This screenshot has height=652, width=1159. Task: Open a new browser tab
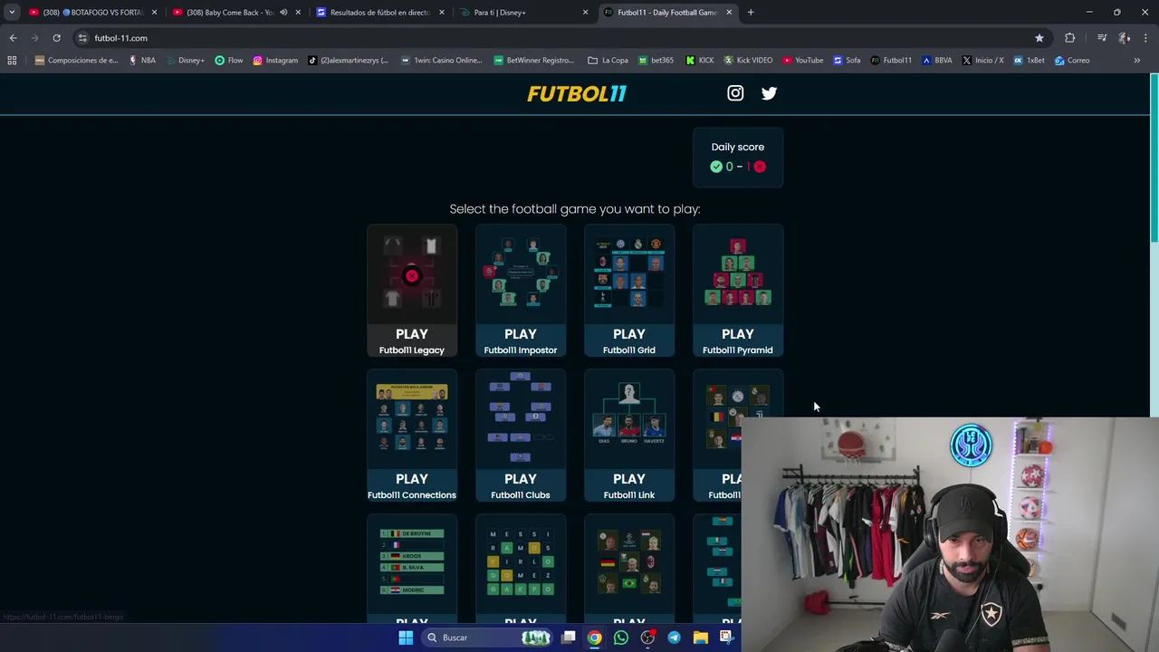(x=751, y=13)
